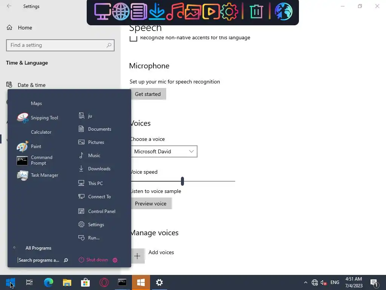386x290 pixels.
Task: Enable Recognize non-native accents checkbox
Action: [133, 38]
